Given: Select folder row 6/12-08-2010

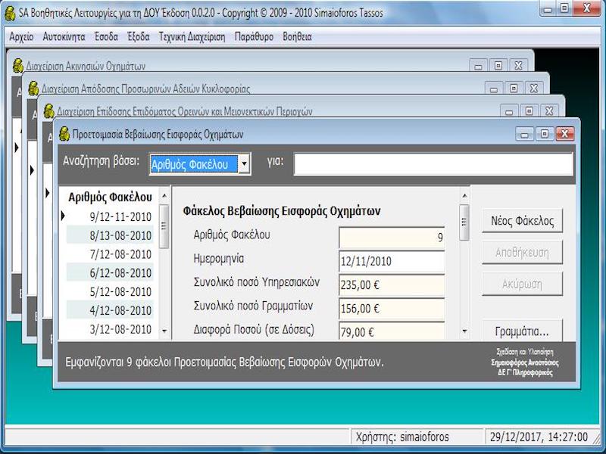Looking at the screenshot, I should coord(110,272).
